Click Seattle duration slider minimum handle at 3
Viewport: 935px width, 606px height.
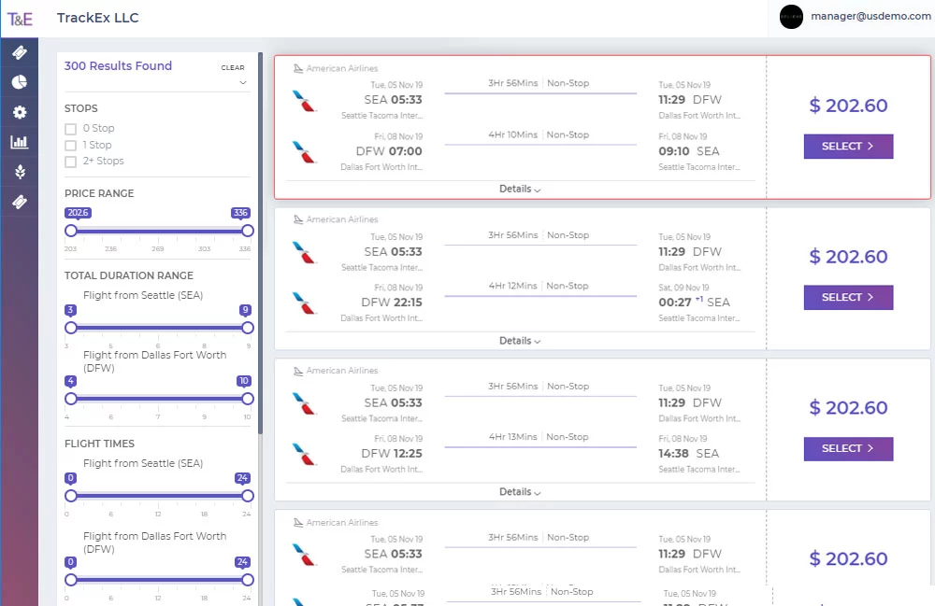click(71, 328)
